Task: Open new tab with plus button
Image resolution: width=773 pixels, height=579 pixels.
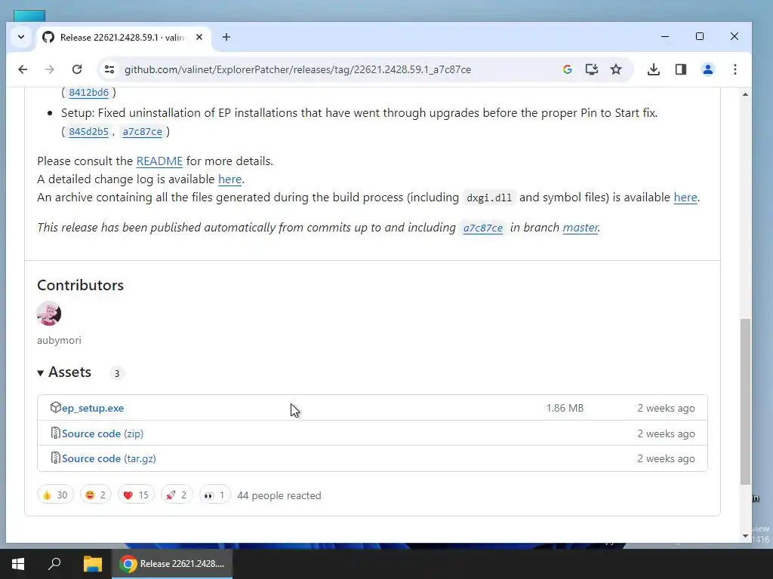Action: tap(226, 38)
